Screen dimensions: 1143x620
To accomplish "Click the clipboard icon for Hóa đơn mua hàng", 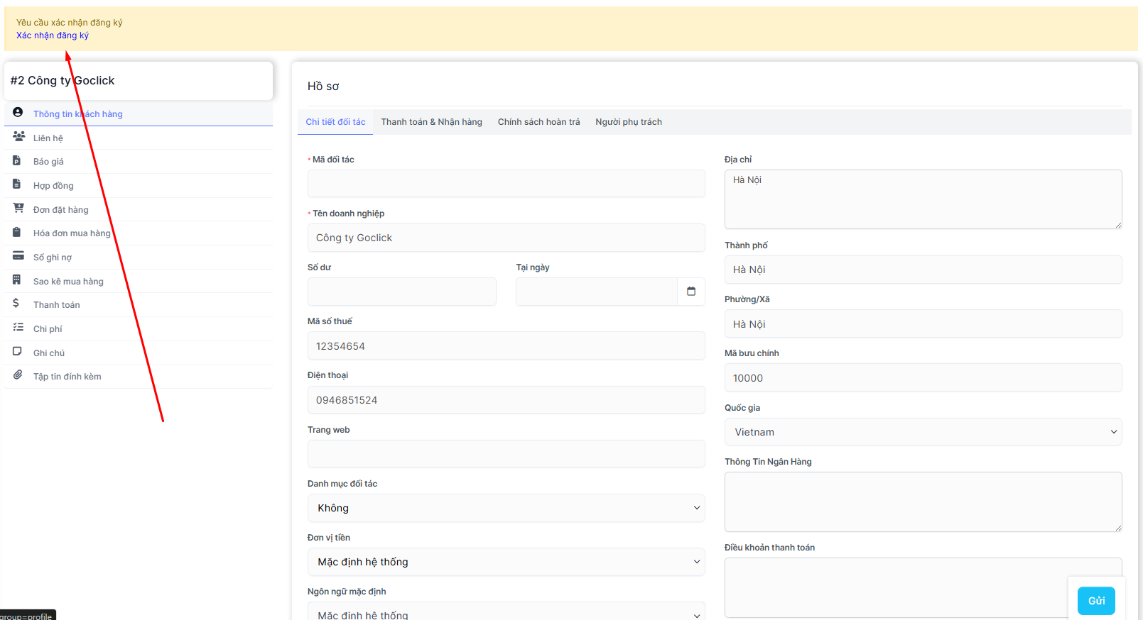I will [17, 232].
